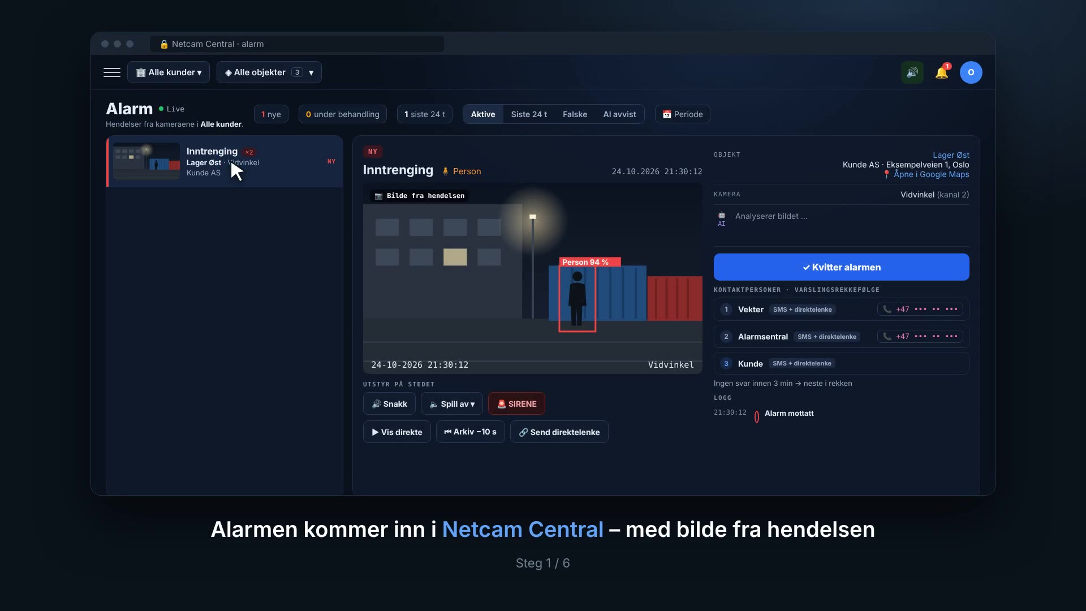Switch to the "Siste 24 t" tab
The width and height of the screenshot is (1086, 611).
pyautogui.click(x=529, y=114)
